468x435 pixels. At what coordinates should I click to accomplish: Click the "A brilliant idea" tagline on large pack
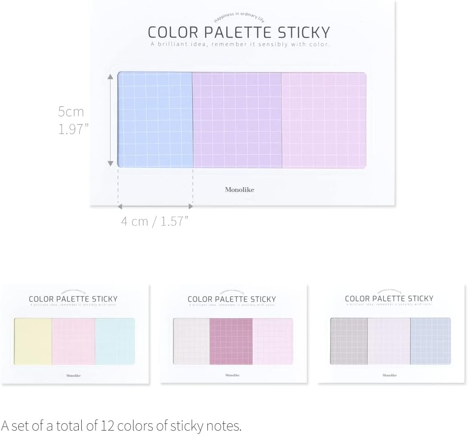coord(239,44)
